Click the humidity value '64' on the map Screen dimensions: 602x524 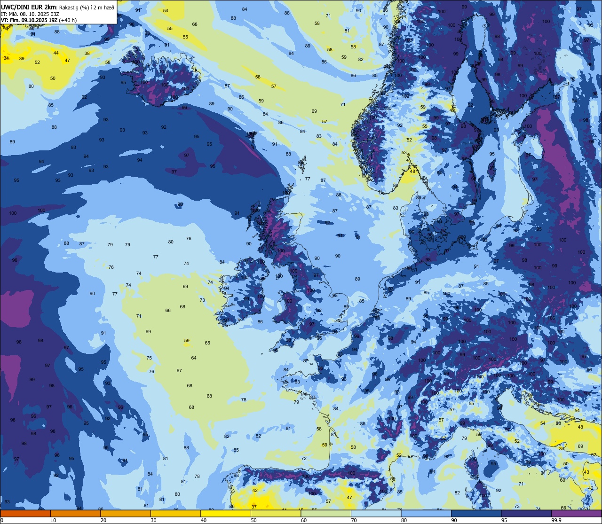pyautogui.click(x=194, y=358)
